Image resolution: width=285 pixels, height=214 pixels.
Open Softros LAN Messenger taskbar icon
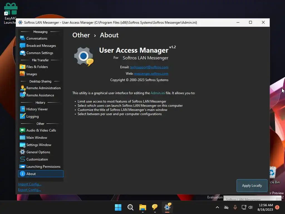click(x=155, y=207)
